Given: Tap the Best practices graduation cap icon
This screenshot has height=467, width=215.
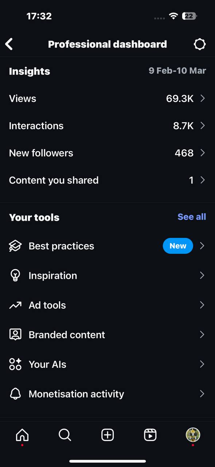Looking at the screenshot, I should (x=15, y=246).
